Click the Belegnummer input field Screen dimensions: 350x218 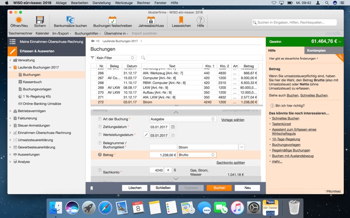pos(163,147)
